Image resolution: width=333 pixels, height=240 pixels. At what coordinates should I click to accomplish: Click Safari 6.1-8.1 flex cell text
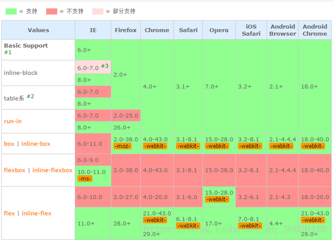point(186,219)
